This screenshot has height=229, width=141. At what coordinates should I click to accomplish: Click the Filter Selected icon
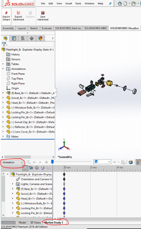click(x=43, y=168)
